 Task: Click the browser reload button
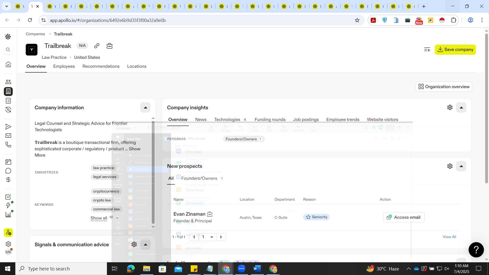click(30, 20)
